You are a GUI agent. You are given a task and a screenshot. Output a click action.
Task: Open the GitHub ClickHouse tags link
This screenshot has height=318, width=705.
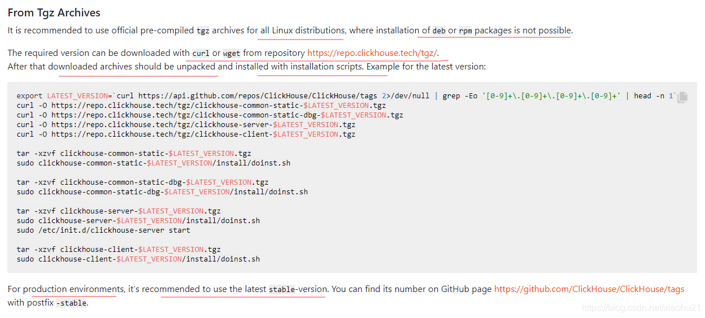point(589,289)
